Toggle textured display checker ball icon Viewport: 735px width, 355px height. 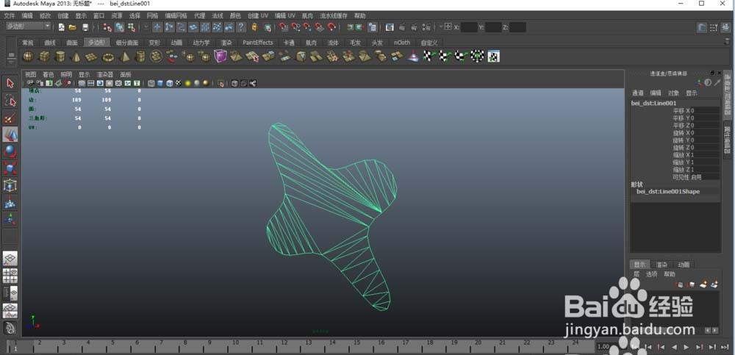[x=179, y=84]
